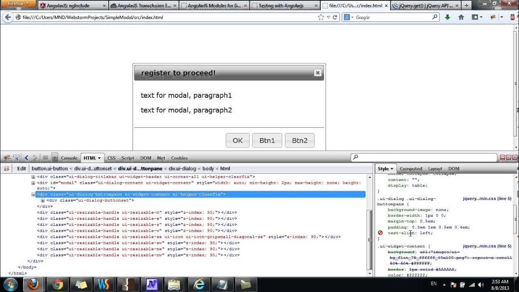Open the Style side panel dropdown
The width and height of the screenshot is (519, 292).
tap(392, 169)
